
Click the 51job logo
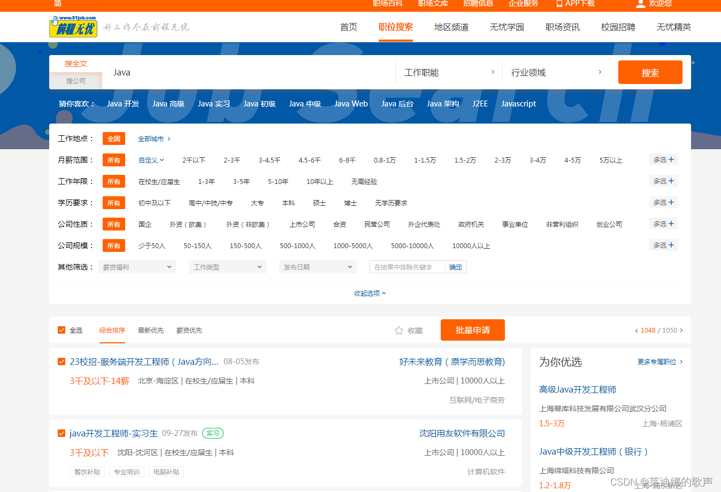73,27
